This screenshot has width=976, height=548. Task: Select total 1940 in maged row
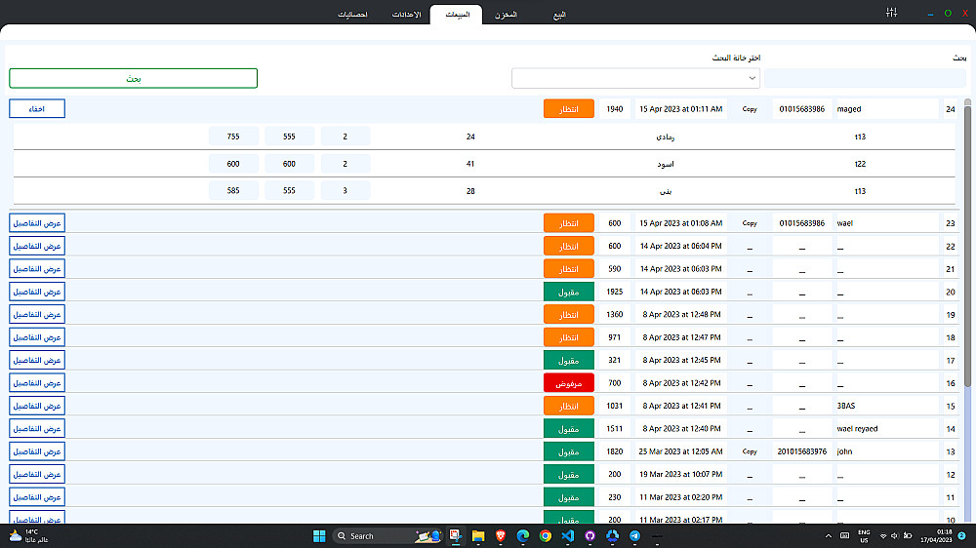tap(614, 109)
